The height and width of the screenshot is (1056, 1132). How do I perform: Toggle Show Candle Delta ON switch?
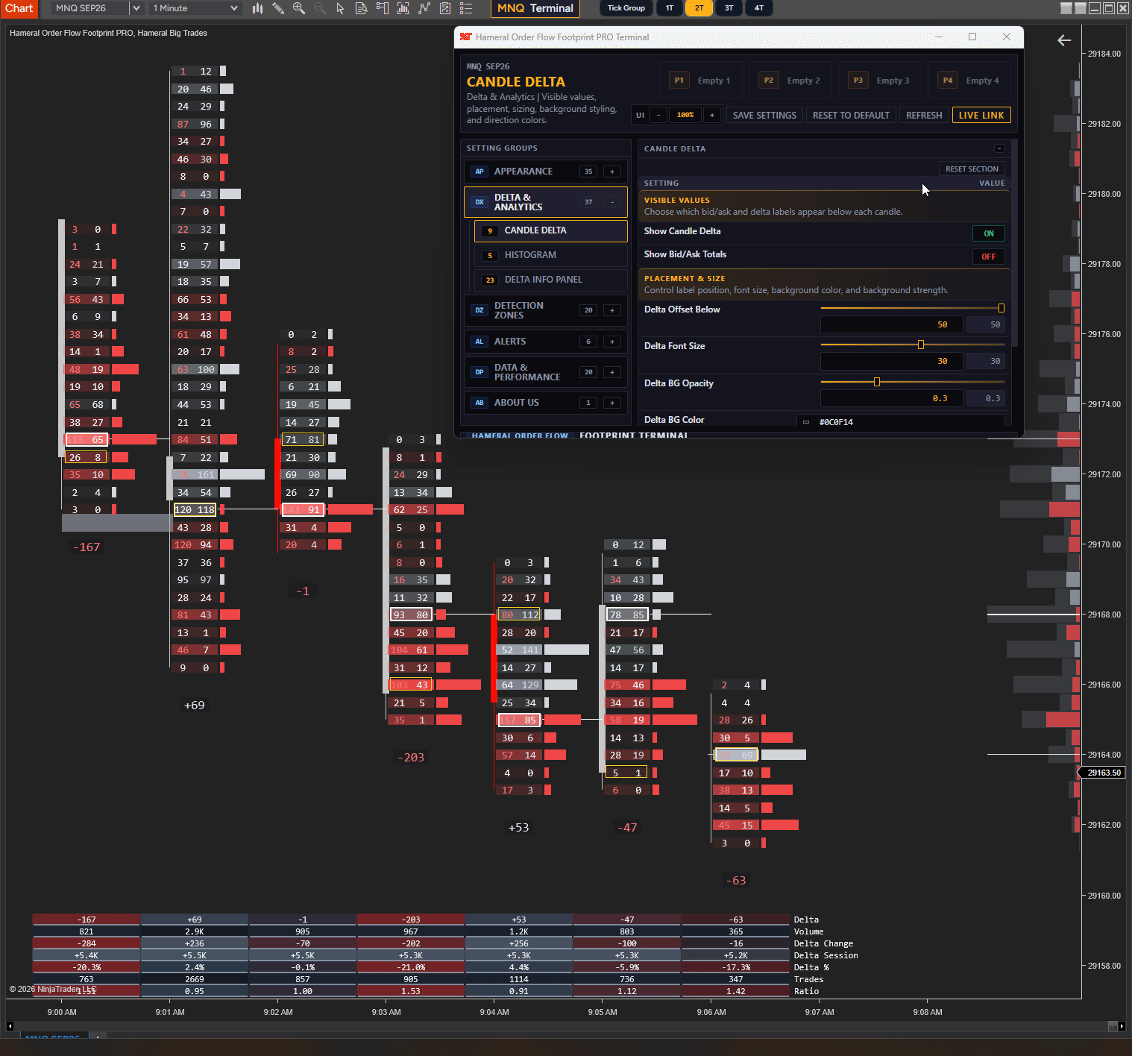tap(989, 233)
